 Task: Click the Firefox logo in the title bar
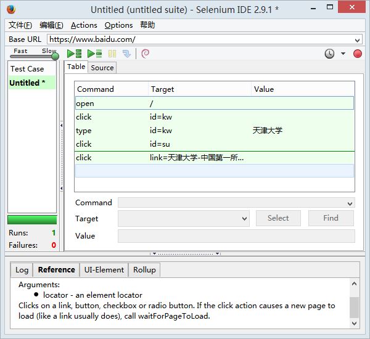pyautogui.click(x=11, y=9)
